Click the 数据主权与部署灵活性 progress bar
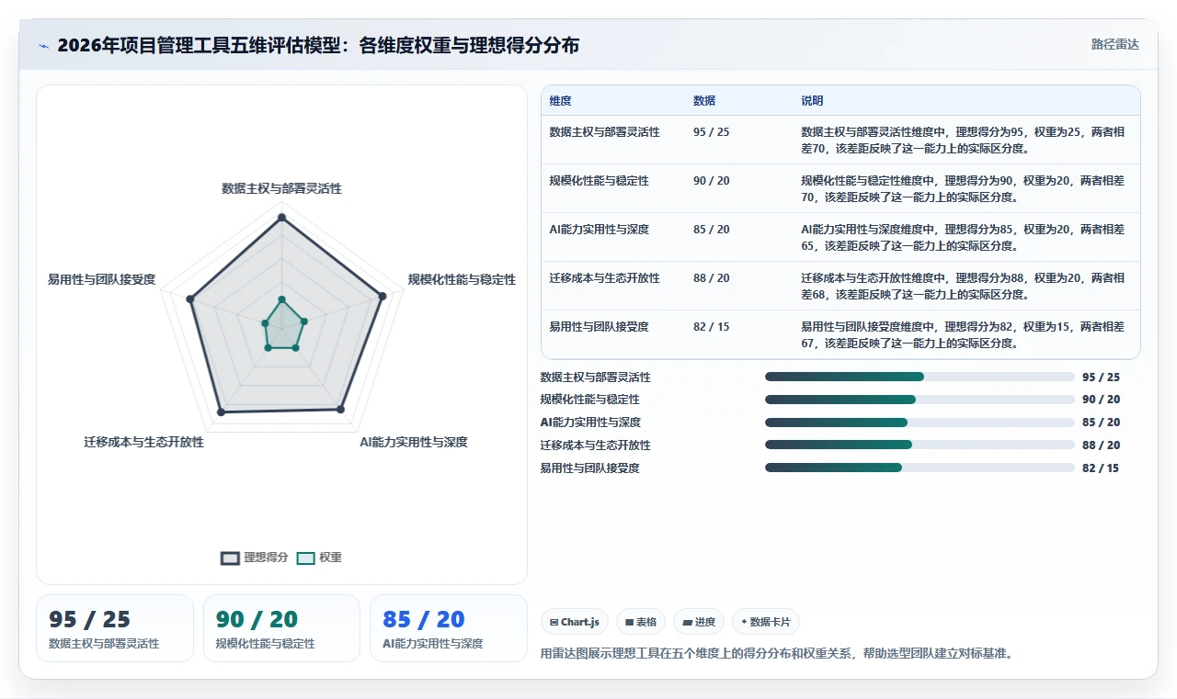The width and height of the screenshot is (1177, 699). [920, 377]
